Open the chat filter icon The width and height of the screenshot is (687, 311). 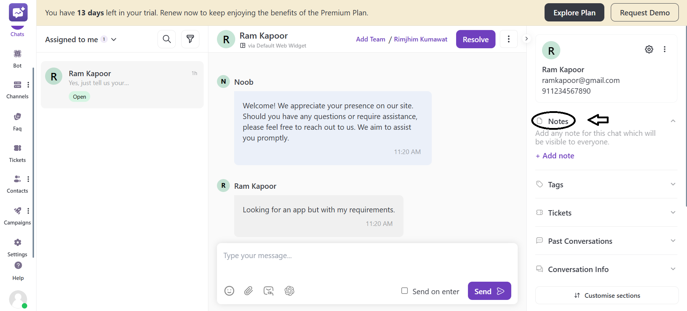coord(190,39)
